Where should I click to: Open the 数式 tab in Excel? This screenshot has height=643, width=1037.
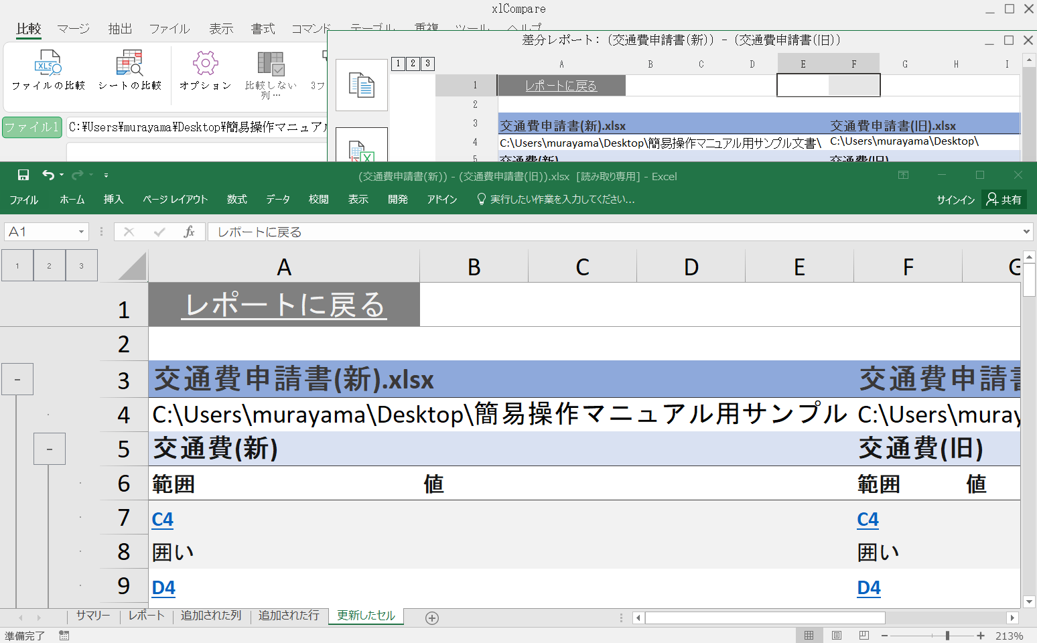point(236,200)
